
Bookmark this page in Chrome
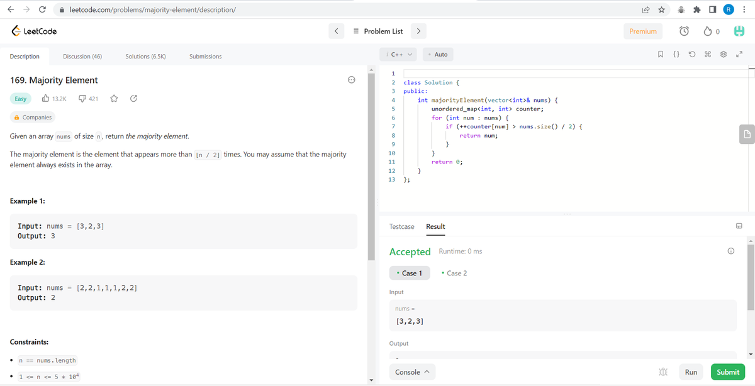click(x=662, y=9)
